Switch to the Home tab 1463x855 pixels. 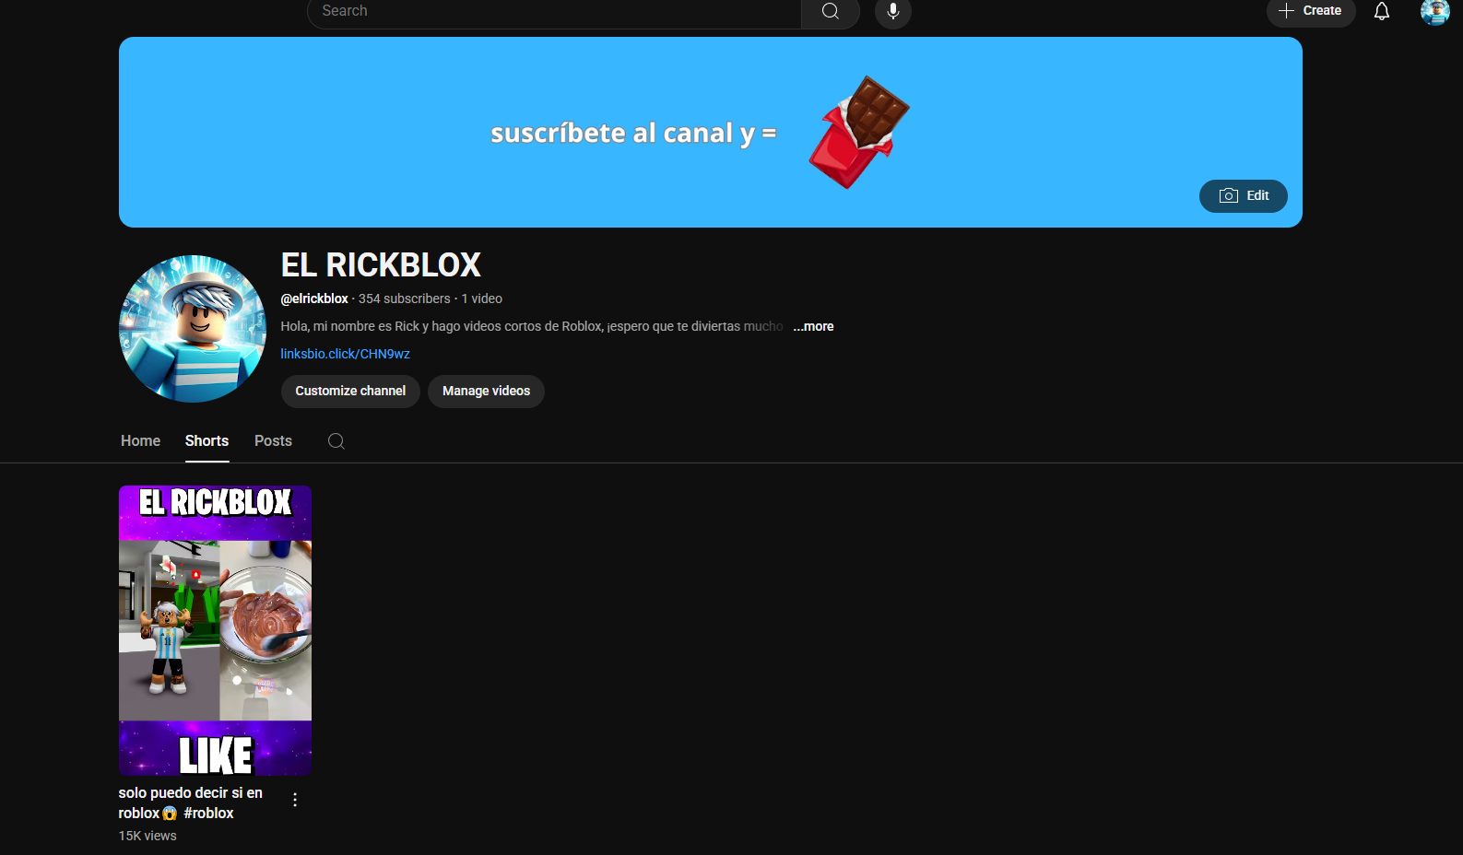coord(140,440)
